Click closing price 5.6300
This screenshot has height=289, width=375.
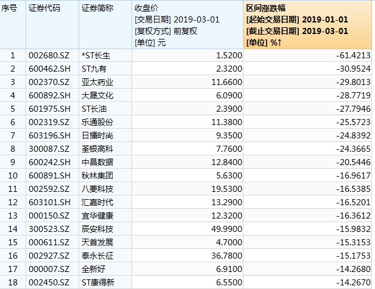(187, 175)
